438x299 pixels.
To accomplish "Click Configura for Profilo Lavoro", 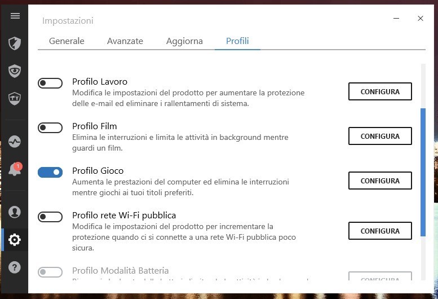I will pyautogui.click(x=380, y=91).
